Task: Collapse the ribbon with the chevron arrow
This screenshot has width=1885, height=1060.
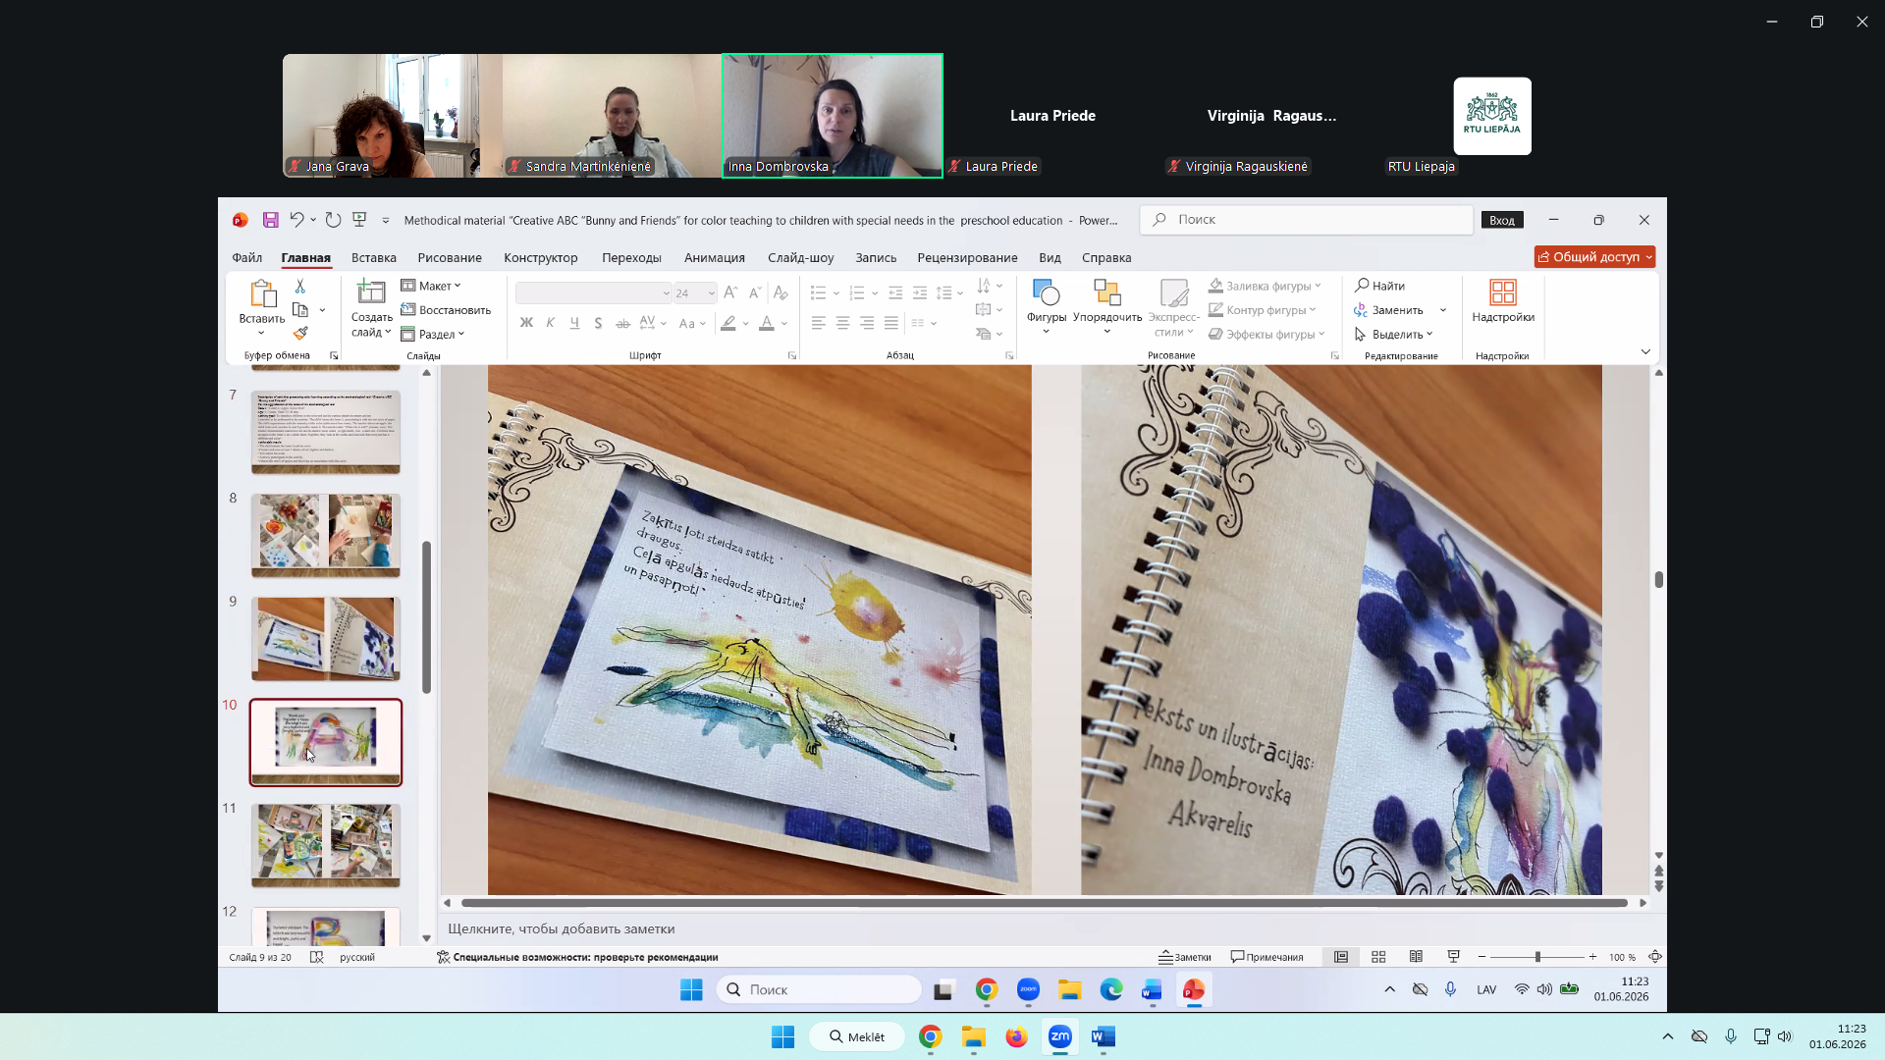Action: coord(1645,351)
